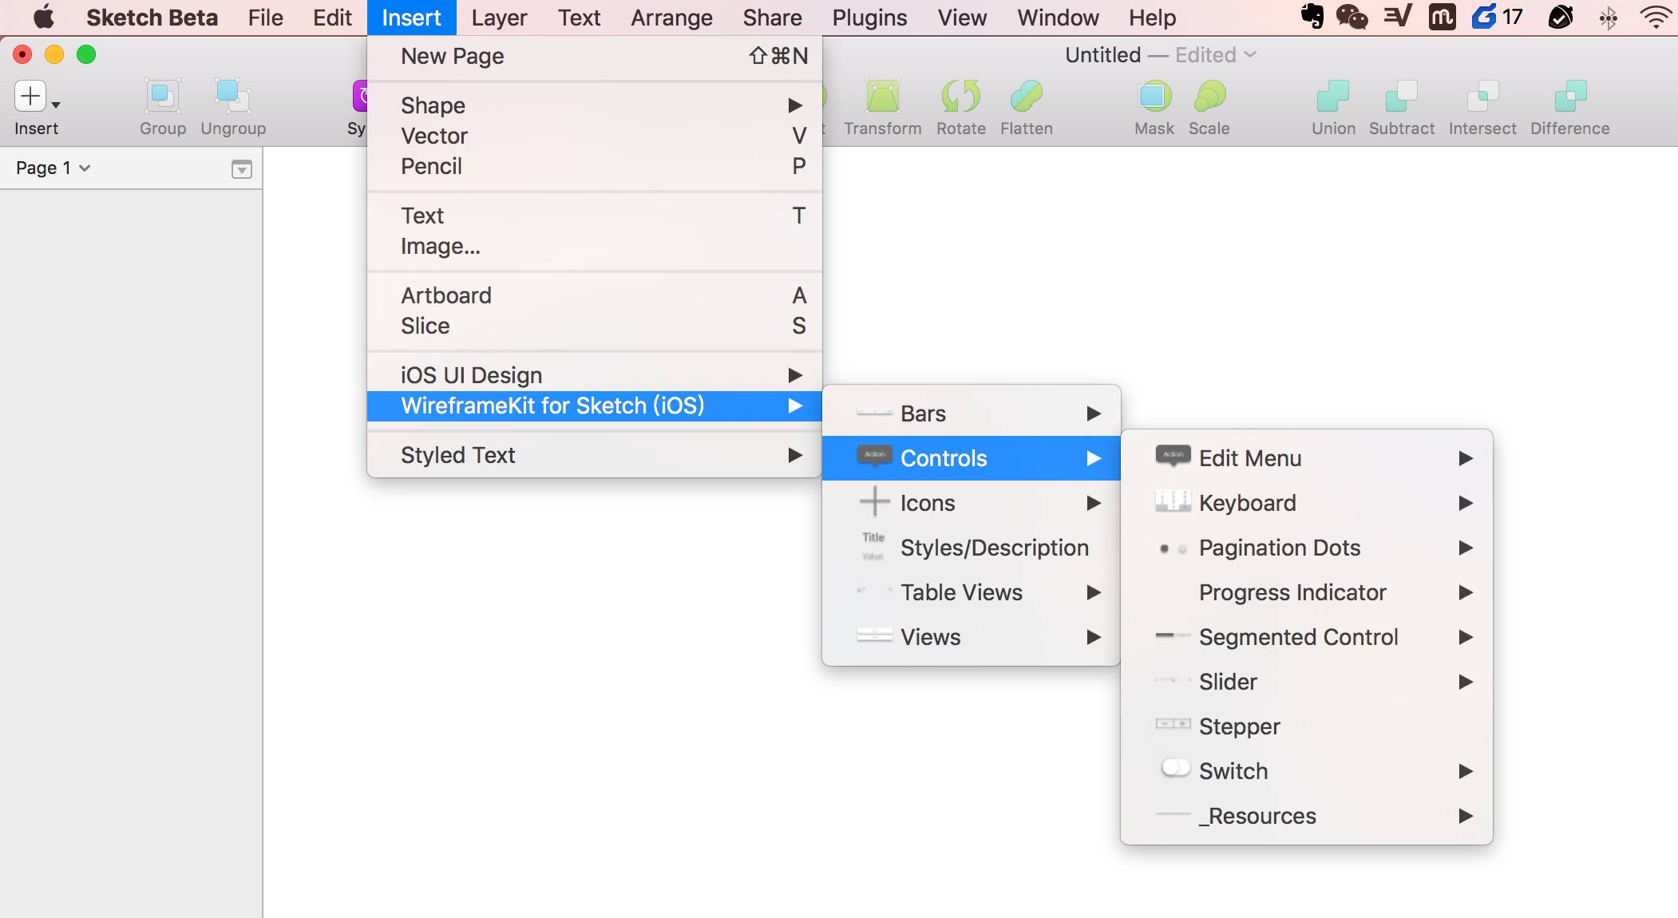Select Pencil from the Insert menu
The height and width of the screenshot is (918, 1678).
point(595,166)
